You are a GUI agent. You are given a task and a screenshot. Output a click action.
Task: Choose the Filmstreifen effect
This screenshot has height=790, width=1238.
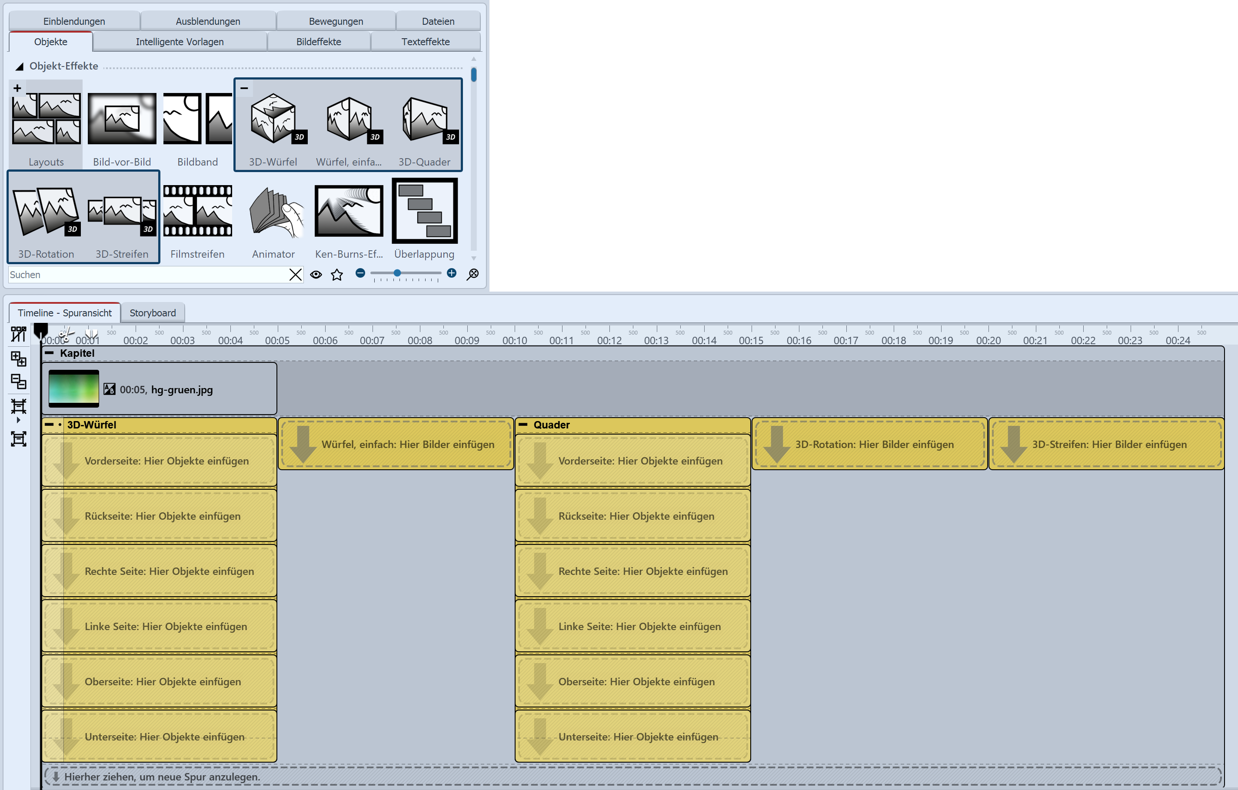197,212
